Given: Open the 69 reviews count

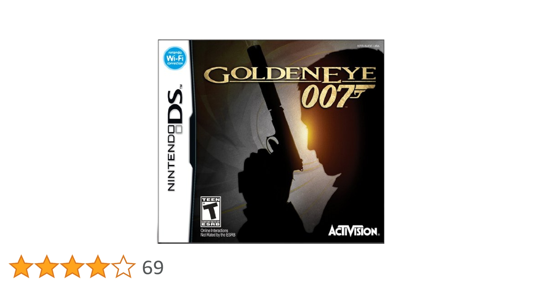Looking at the screenshot, I should 153,268.
